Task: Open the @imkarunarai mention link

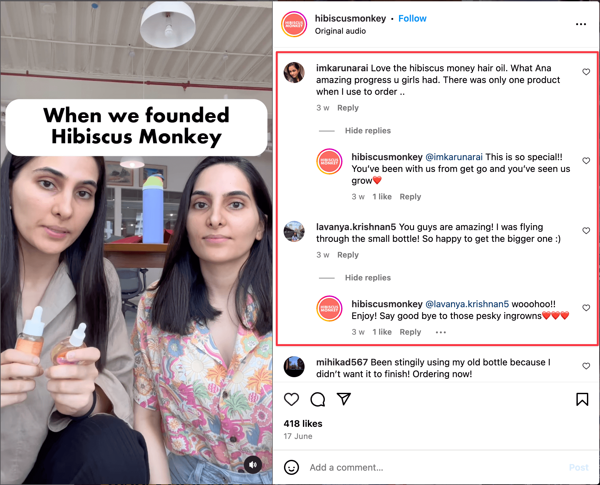Action: [x=454, y=157]
